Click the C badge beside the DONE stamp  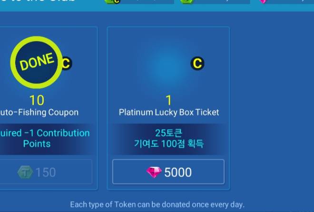(x=67, y=63)
